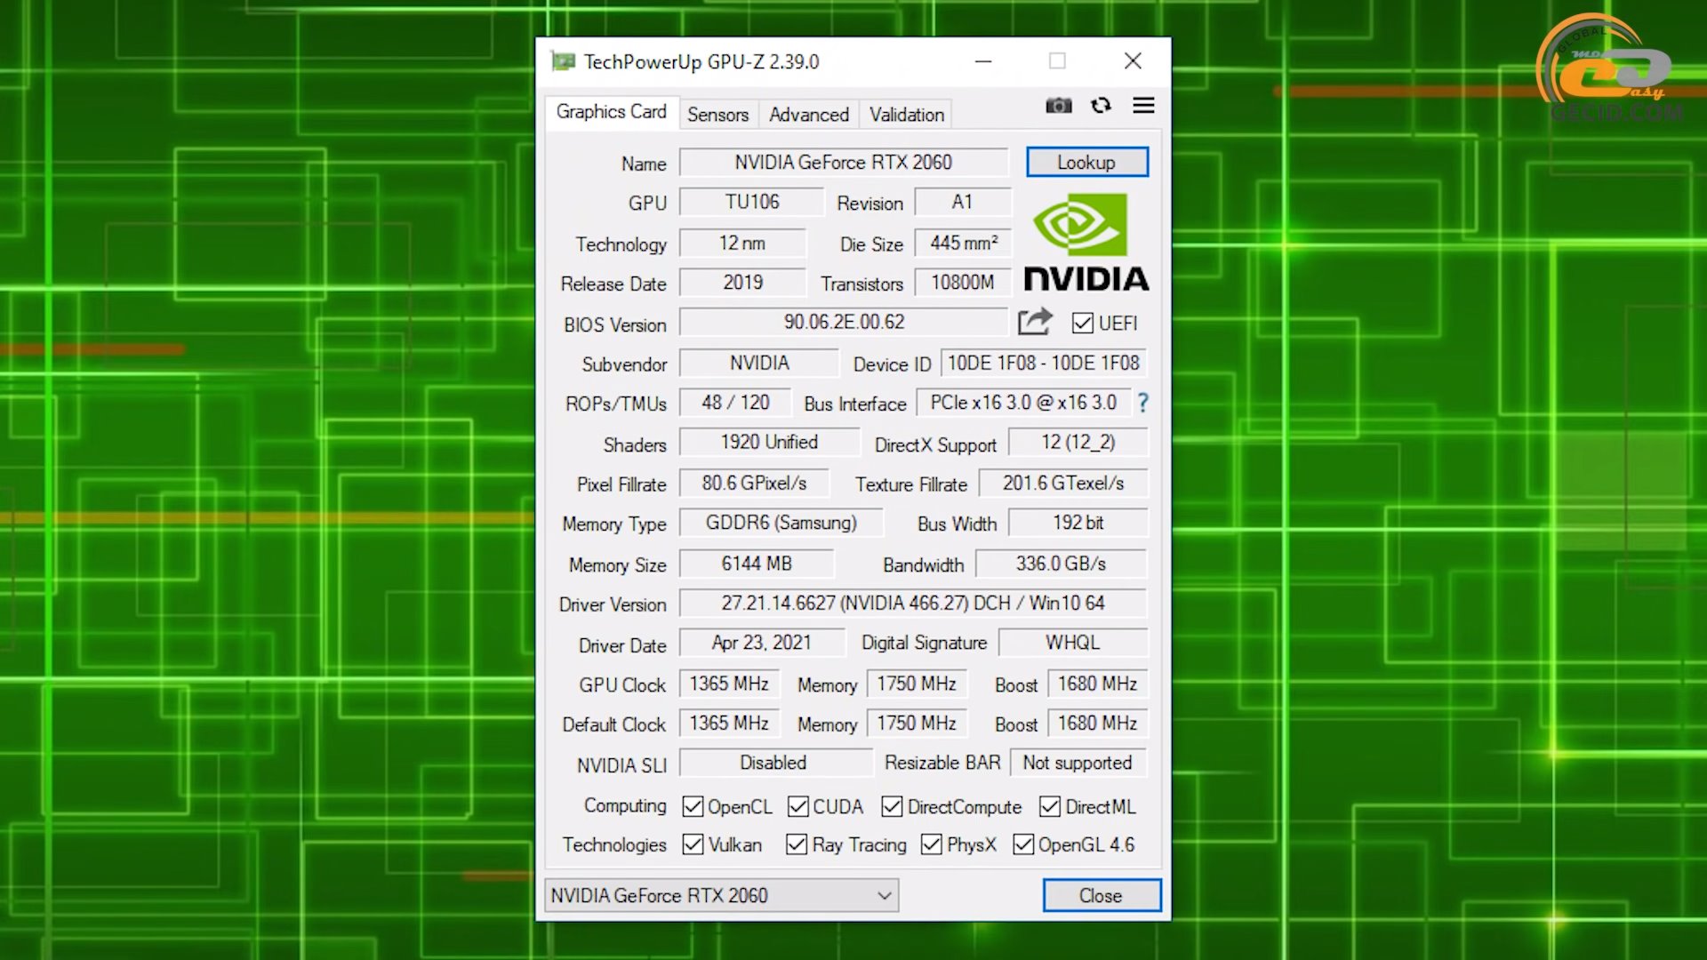Click the Lookup button
Viewport: 1707px width, 960px height.
tap(1086, 163)
